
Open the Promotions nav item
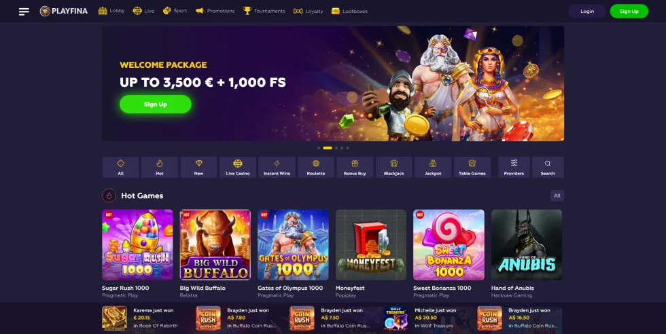215,11
